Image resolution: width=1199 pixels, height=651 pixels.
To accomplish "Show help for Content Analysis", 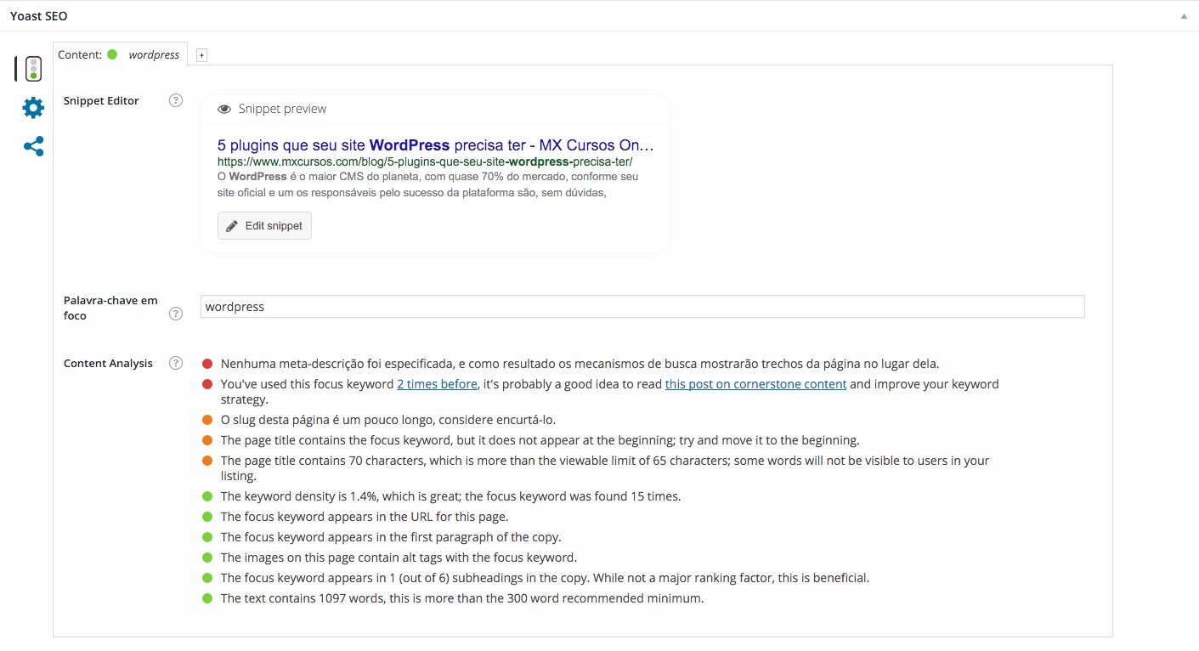I will [x=176, y=363].
